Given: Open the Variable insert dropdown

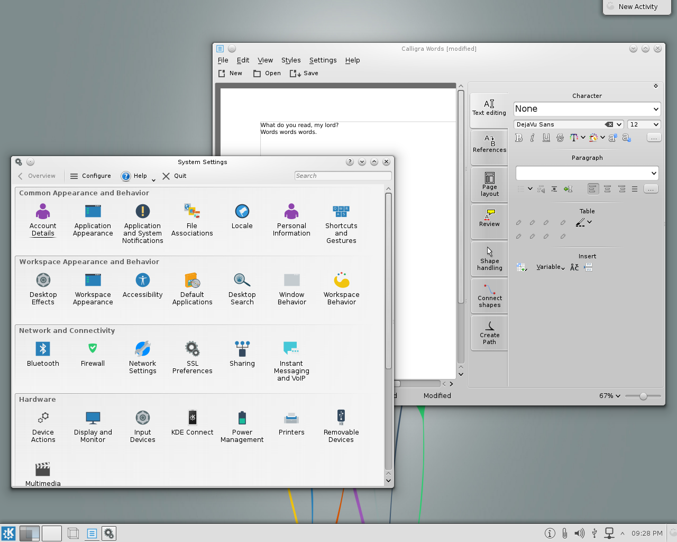Looking at the screenshot, I should tap(551, 267).
